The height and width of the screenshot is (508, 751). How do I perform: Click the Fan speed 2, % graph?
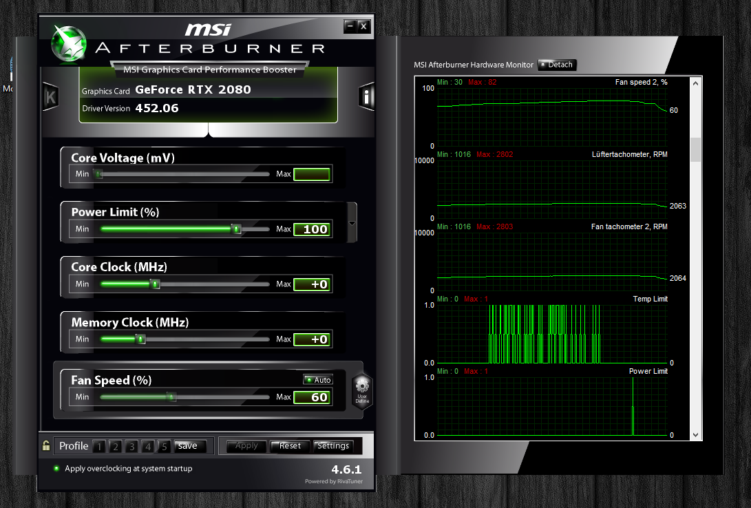pos(552,117)
